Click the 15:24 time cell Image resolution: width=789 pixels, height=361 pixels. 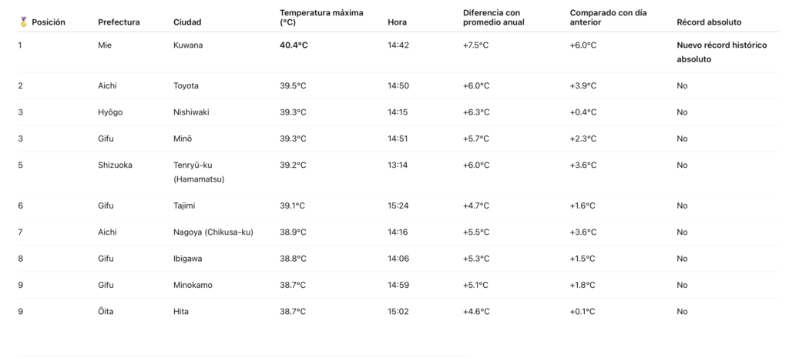click(398, 206)
